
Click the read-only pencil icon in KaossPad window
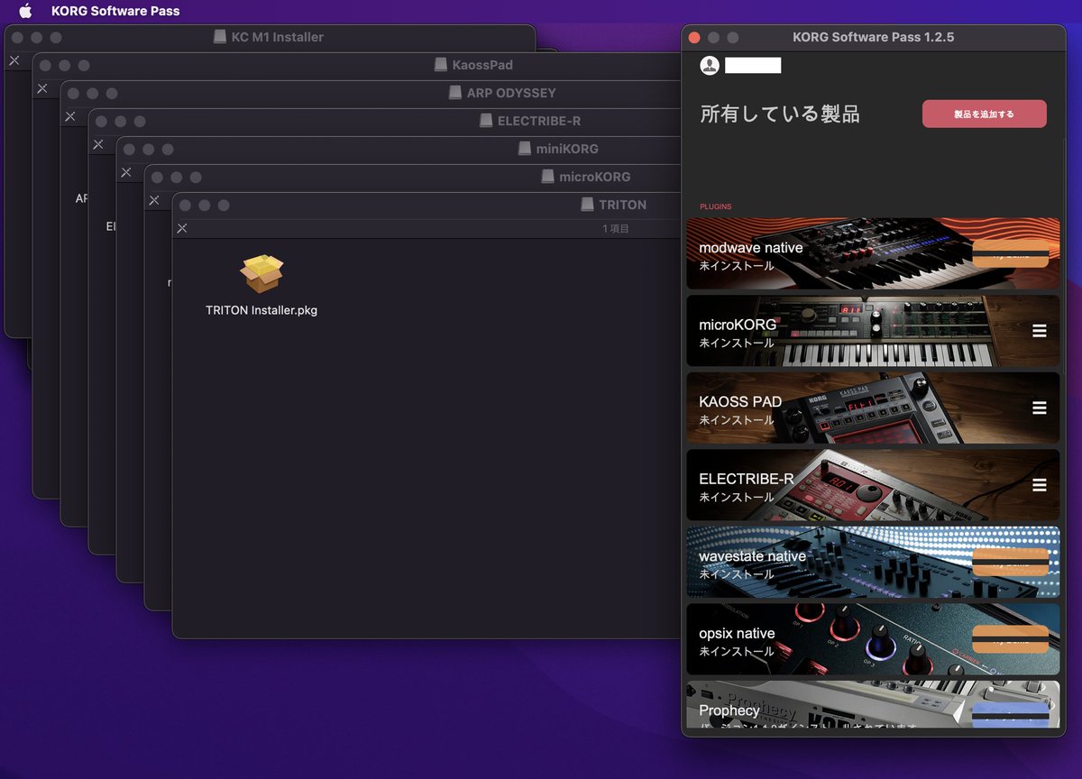42,88
